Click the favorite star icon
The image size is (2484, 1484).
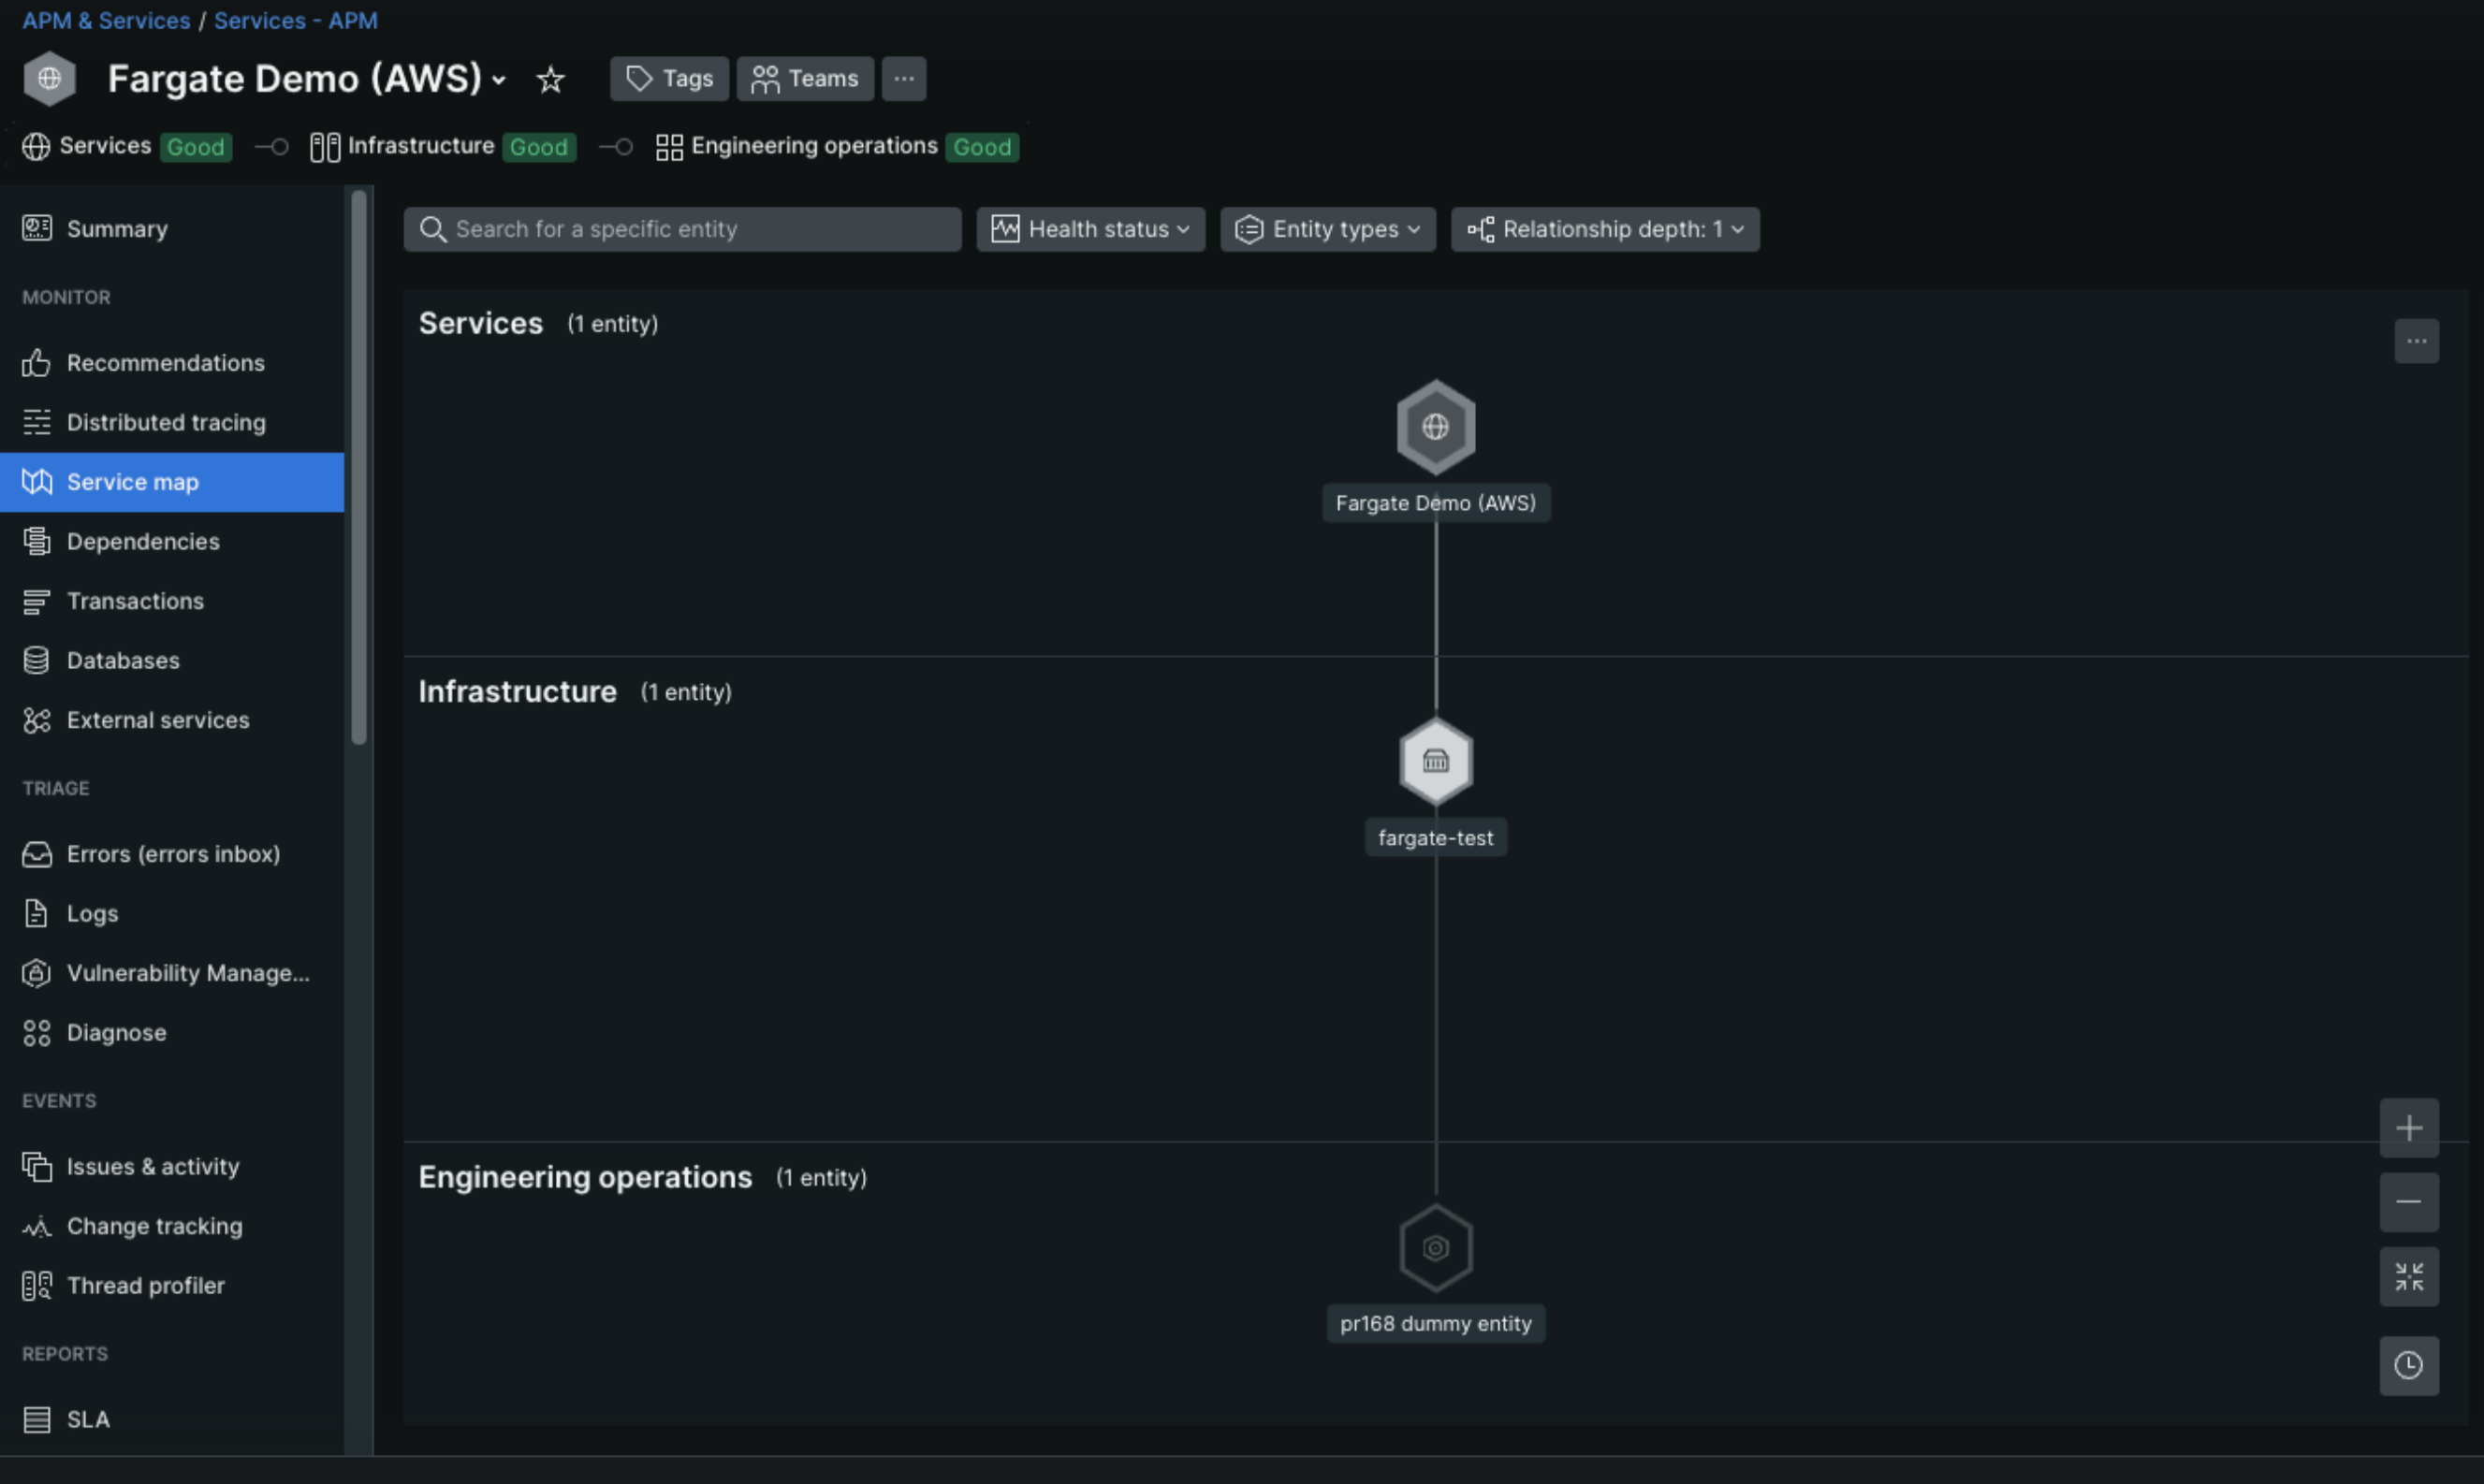pos(550,80)
